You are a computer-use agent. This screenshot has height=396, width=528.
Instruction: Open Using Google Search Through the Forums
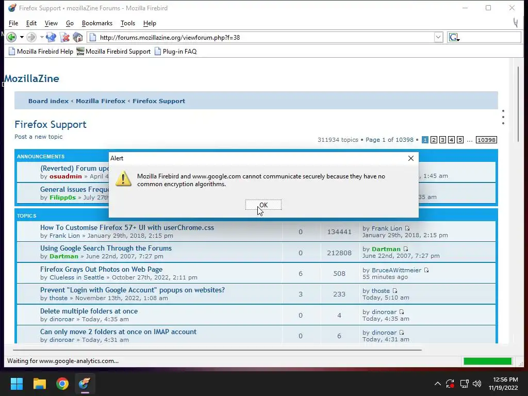tap(106, 248)
